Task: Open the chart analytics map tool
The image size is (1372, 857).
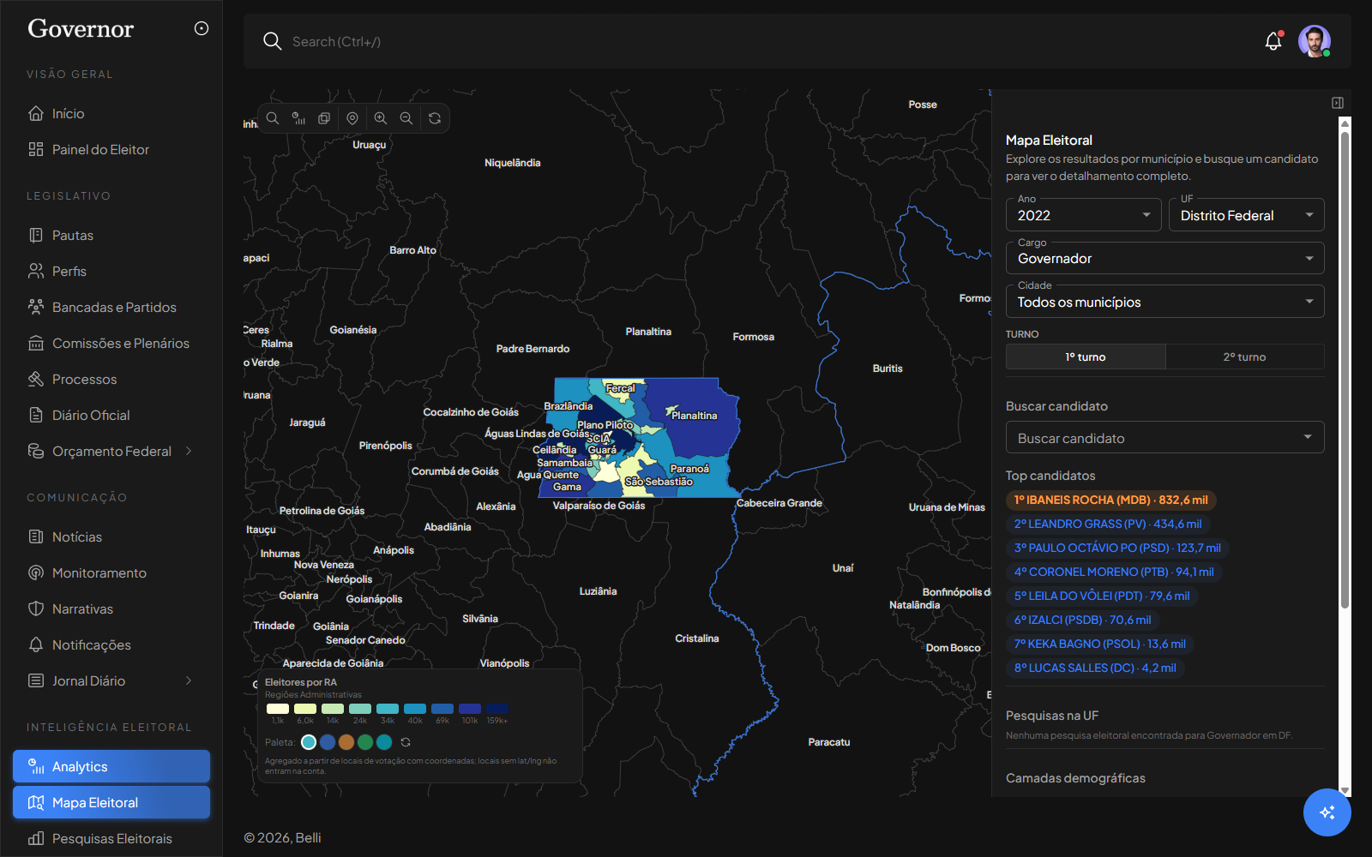Action: click(298, 118)
